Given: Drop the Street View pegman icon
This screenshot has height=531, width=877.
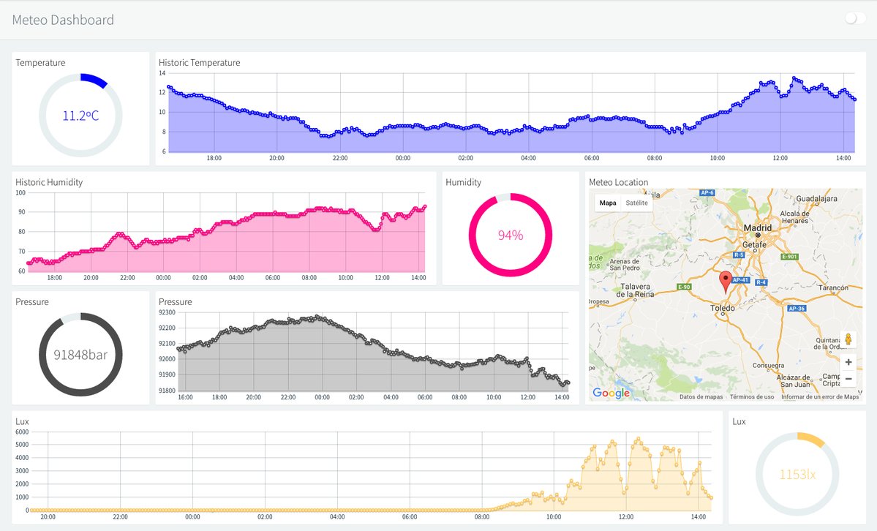Looking at the screenshot, I should [x=848, y=339].
